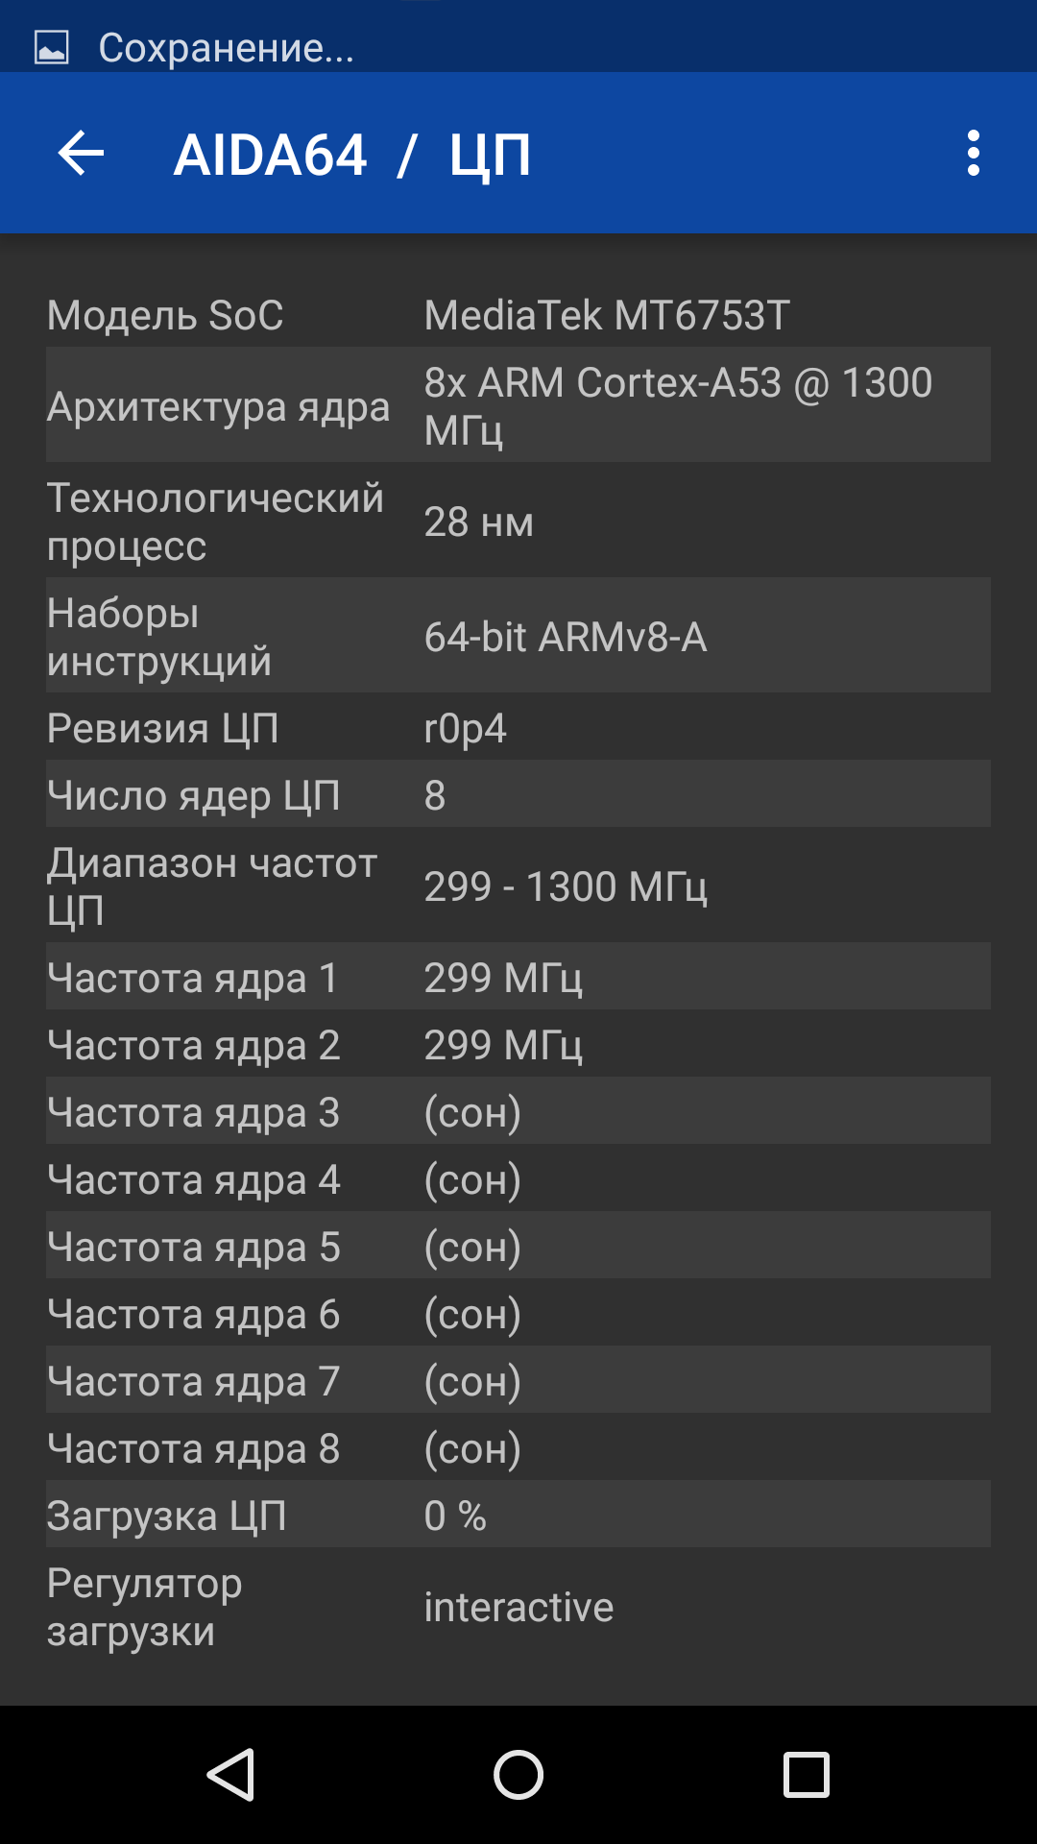Select the Регулятор загрузки interactive row
Viewport: 1037px width, 1844px height.
(x=518, y=1605)
